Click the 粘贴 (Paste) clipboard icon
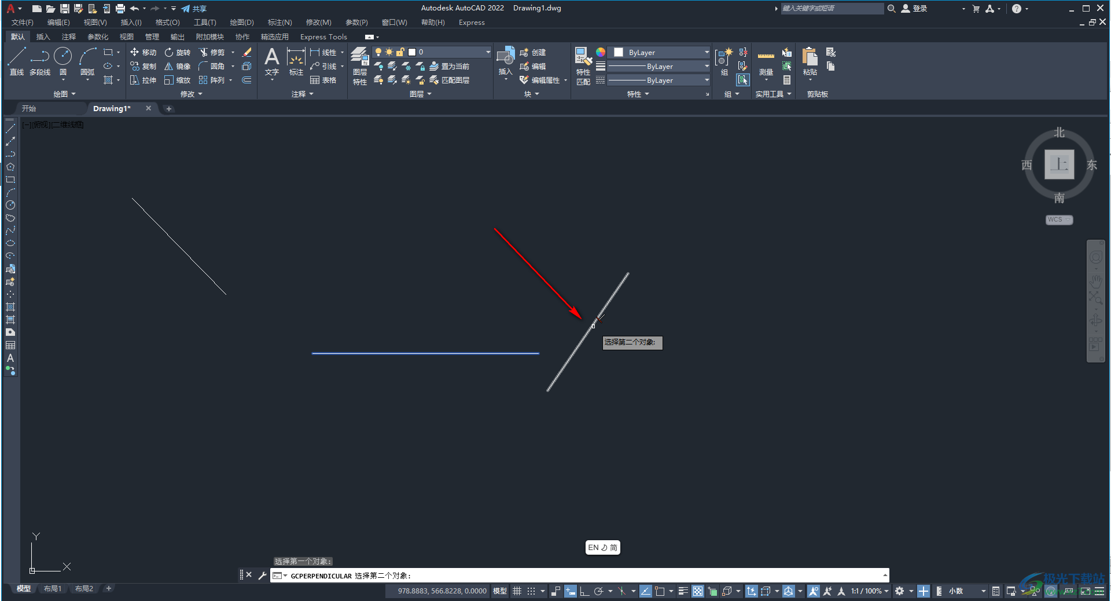Screen dimensions: 1111x601 pos(810,61)
